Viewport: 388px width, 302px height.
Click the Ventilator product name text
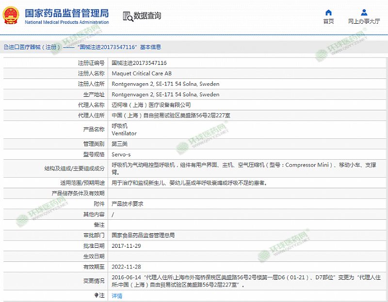(124, 134)
